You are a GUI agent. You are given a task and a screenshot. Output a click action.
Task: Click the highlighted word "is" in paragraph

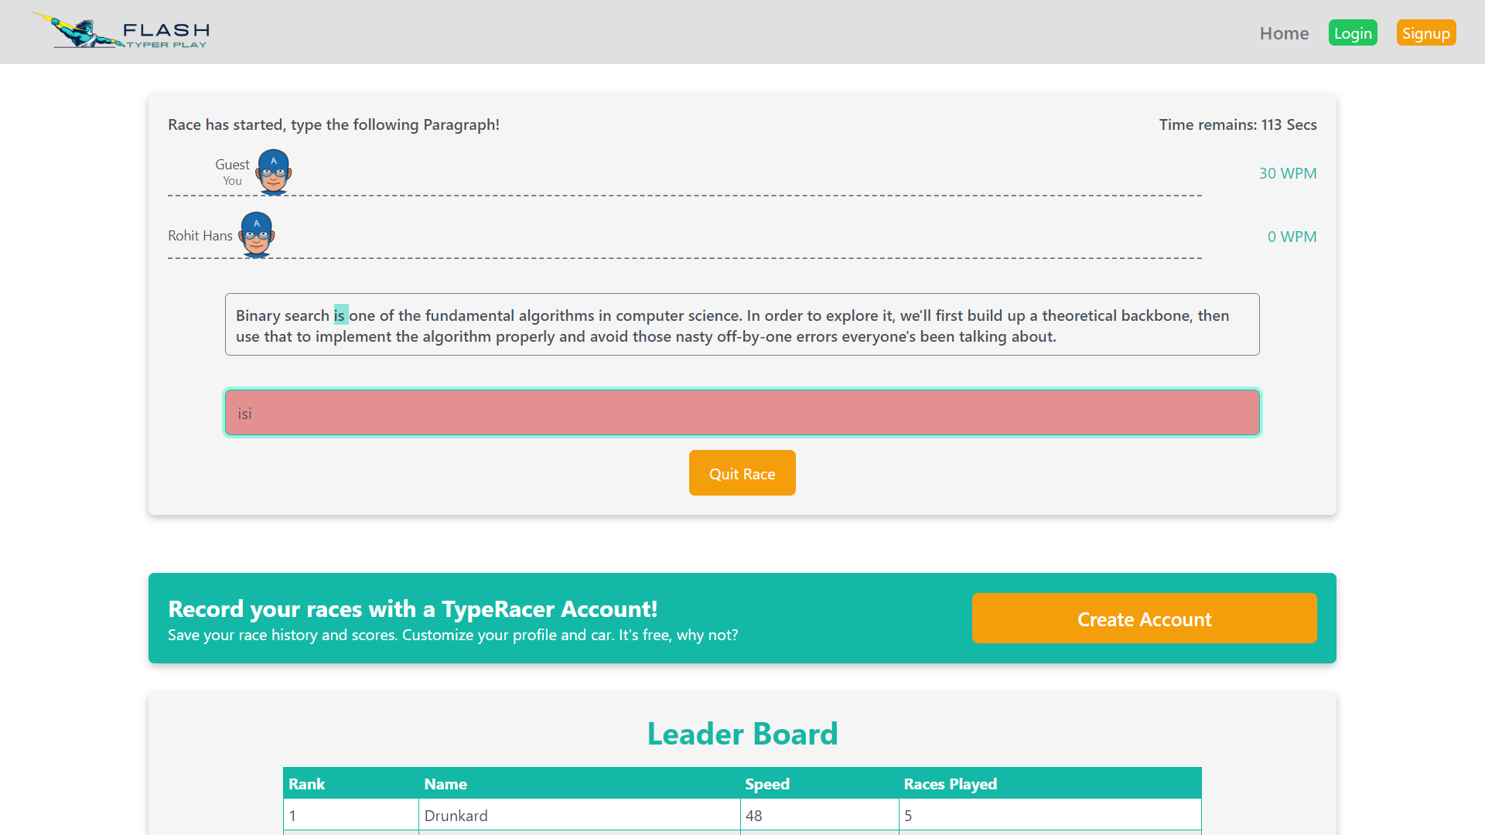(x=340, y=315)
